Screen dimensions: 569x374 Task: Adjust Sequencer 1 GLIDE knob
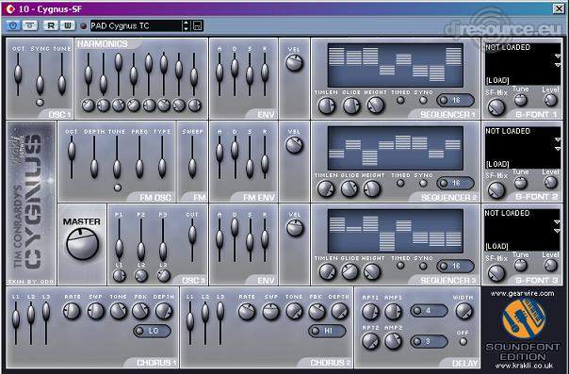350,106
